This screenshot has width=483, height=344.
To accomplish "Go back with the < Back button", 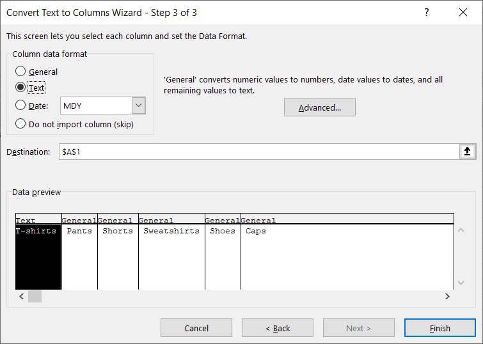I will point(278,328).
